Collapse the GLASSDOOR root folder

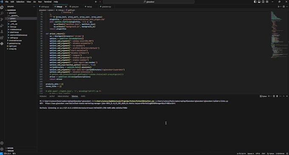[21, 10]
